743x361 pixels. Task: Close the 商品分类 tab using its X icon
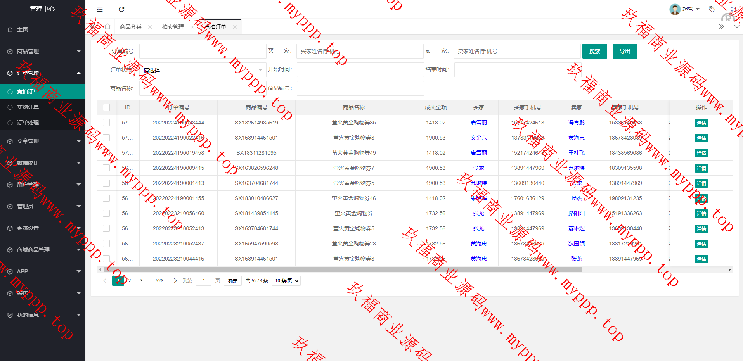(x=150, y=27)
